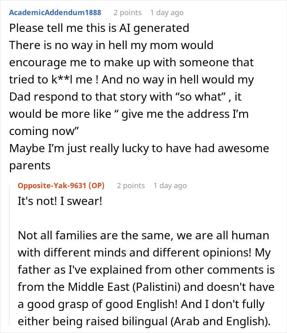Click the word "parents" ending the first comment

coord(30,166)
